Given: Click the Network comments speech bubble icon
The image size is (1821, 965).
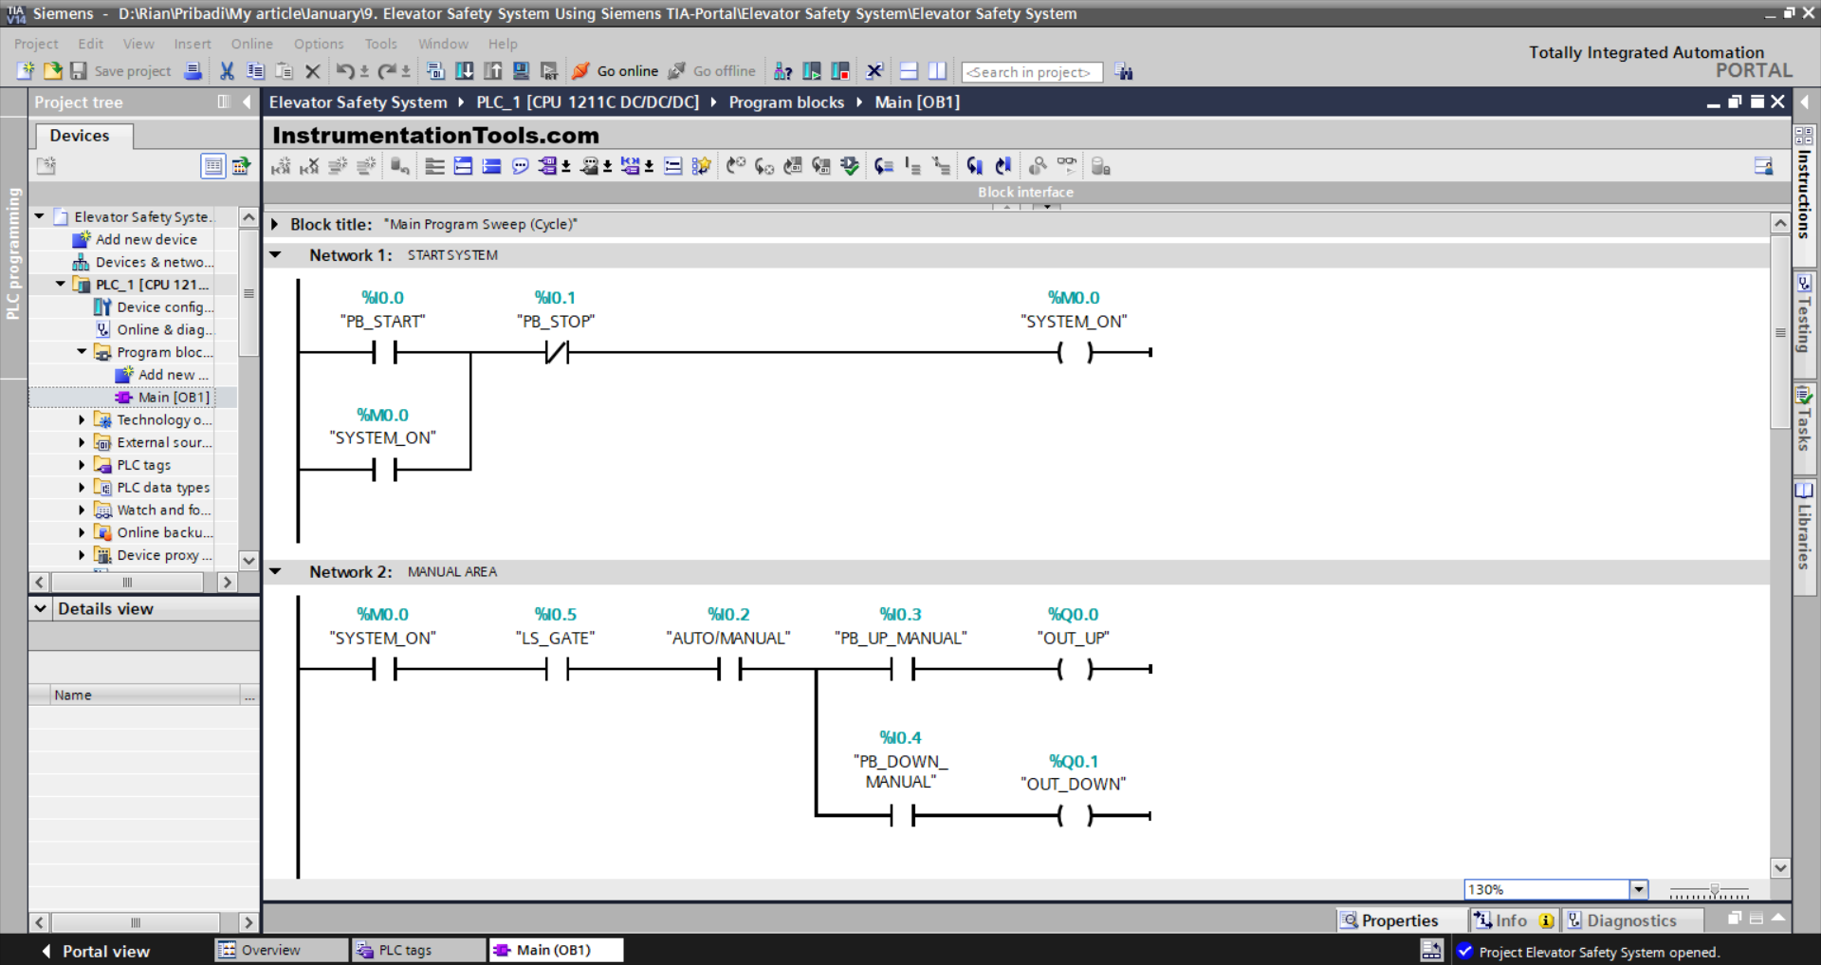Looking at the screenshot, I should (x=520, y=166).
